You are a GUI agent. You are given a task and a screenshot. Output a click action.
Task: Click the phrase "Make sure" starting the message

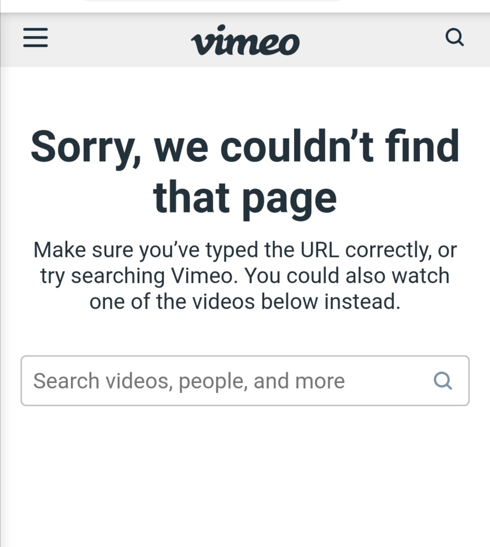click(83, 250)
